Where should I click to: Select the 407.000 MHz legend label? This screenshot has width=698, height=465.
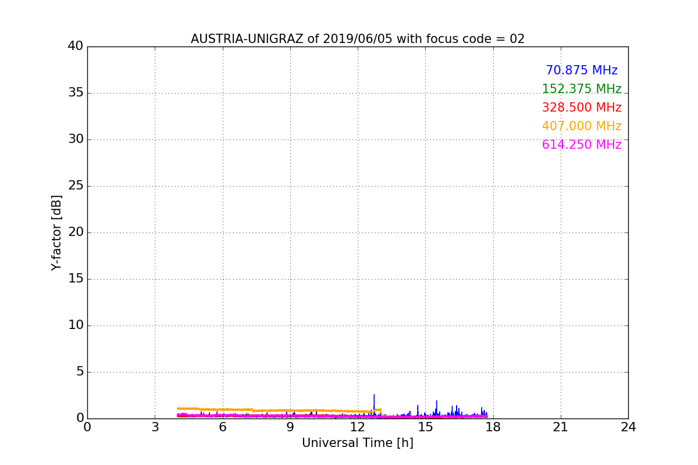582,126
